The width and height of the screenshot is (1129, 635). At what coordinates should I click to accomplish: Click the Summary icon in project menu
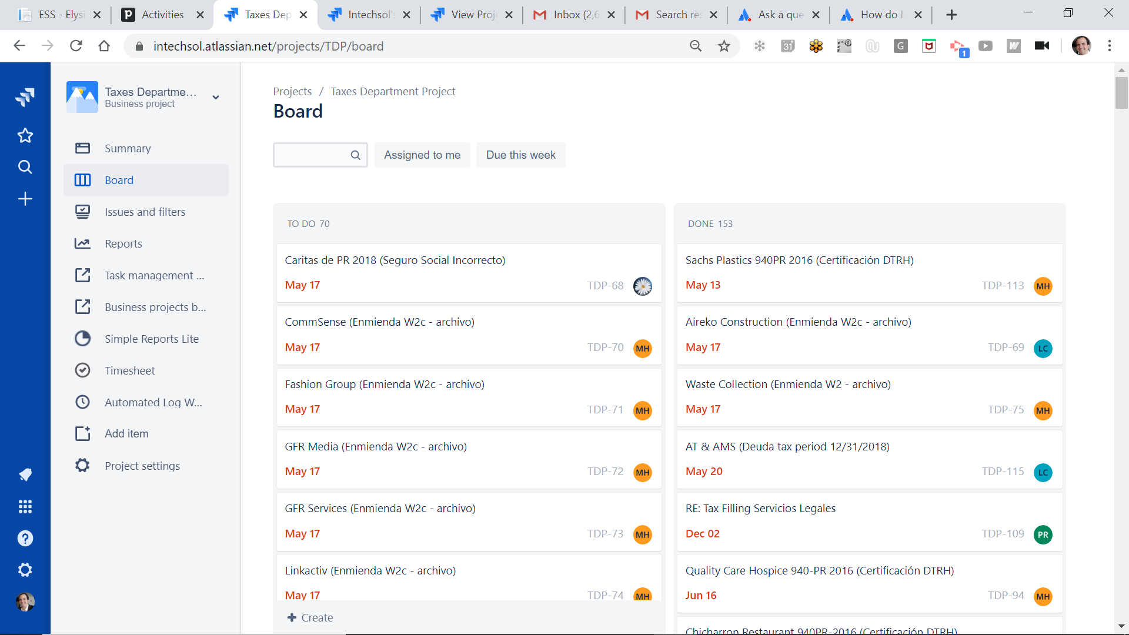(82, 148)
